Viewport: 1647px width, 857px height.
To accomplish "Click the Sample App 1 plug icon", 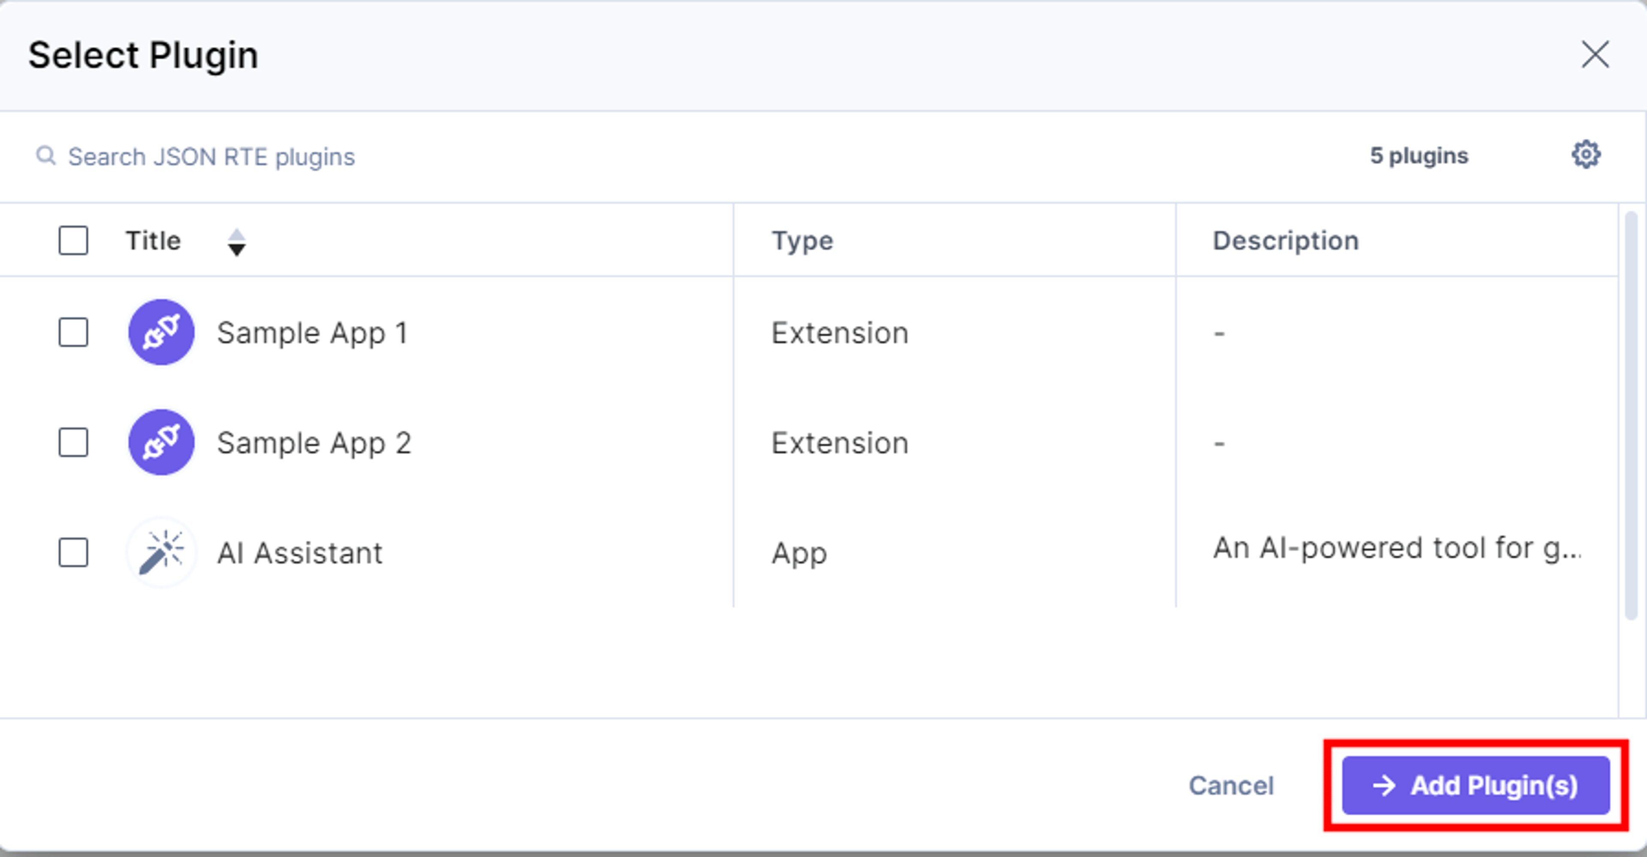I will 161,332.
